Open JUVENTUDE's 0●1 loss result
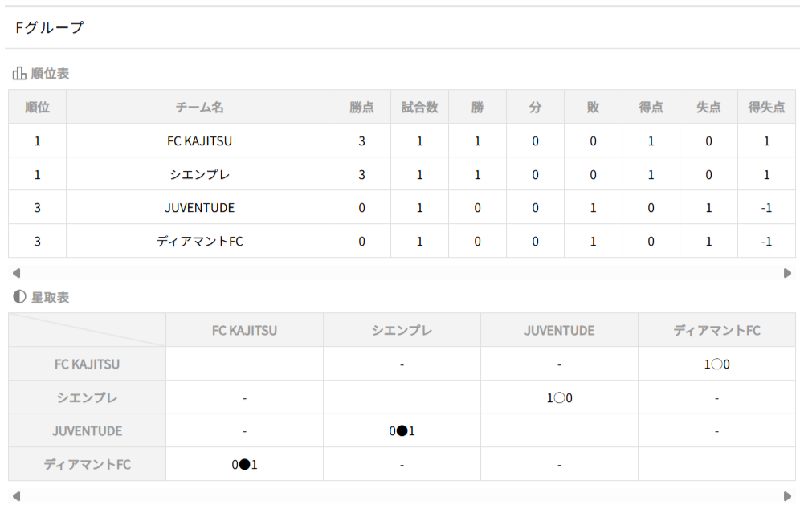The image size is (800, 509). click(402, 431)
